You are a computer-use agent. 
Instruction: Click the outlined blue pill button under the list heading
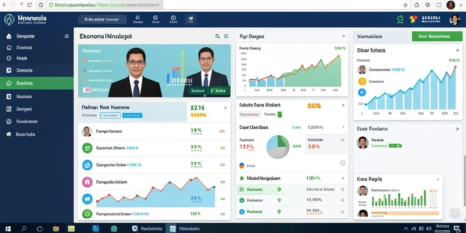pos(110,115)
